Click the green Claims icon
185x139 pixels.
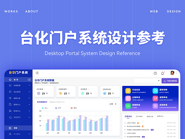128,106
